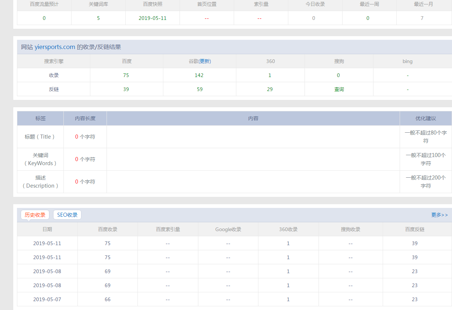This screenshot has height=310, width=452.
Task: Click the 今日收录 value 0
Action: point(314,18)
